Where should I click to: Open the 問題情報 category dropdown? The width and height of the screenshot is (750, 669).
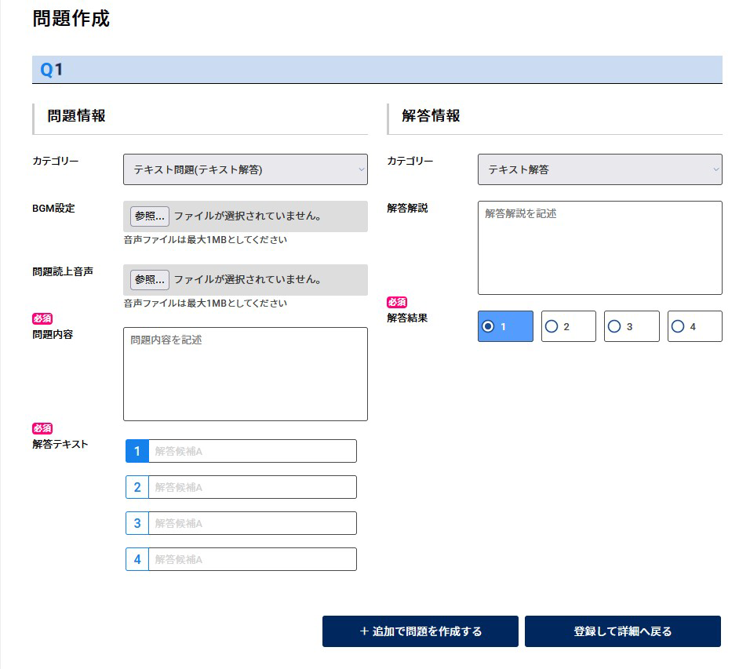[245, 169]
